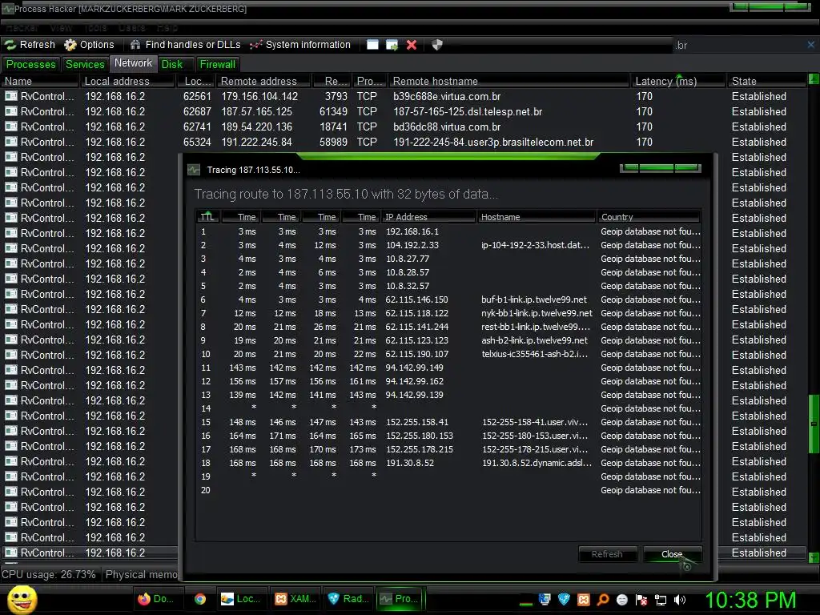Select tracert hop with IP 104.192.2.33
Image resolution: width=820 pixels, height=615 pixels.
tap(448, 245)
